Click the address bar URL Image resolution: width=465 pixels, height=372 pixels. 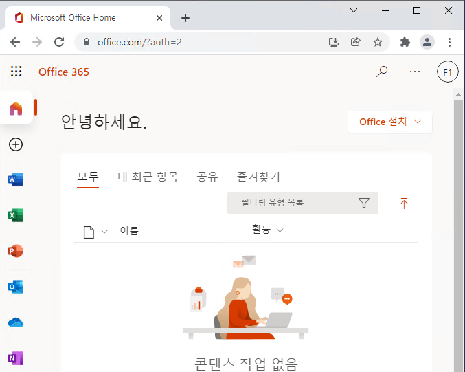(x=139, y=42)
